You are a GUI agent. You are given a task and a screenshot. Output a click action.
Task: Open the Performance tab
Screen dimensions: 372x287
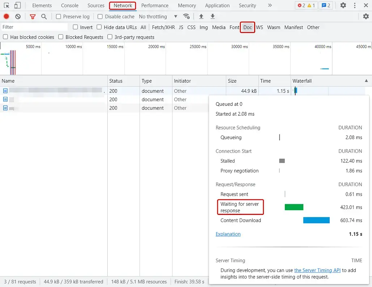[x=155, y=5]
